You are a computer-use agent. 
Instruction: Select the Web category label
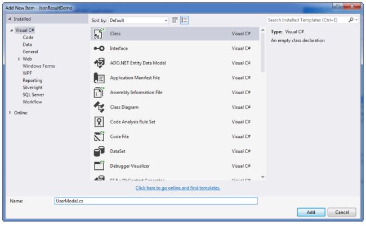pyautogui.click(x=27, y=59)
